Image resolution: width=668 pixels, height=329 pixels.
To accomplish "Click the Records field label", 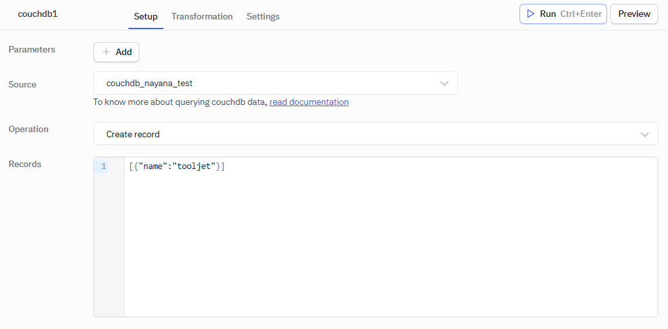I will point(25,164).
